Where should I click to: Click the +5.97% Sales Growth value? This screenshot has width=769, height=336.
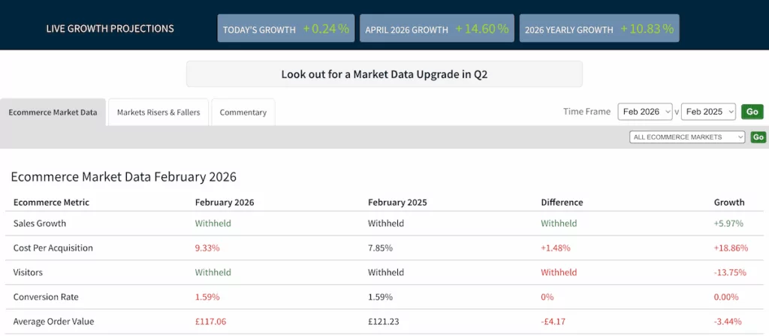[728, 223]
